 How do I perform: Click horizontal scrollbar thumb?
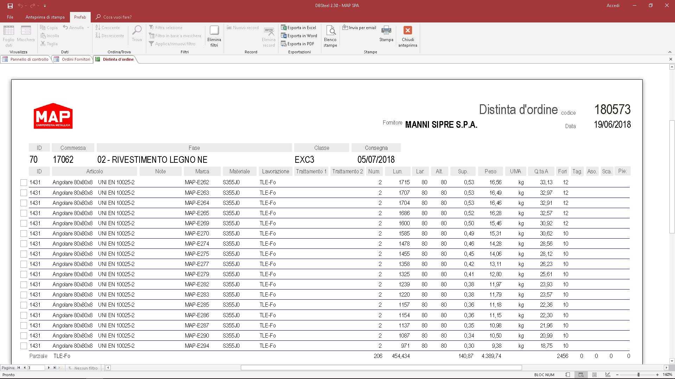coord(381,368)
